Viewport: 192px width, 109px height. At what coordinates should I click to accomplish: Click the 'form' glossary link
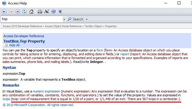(x=100, y=50)
